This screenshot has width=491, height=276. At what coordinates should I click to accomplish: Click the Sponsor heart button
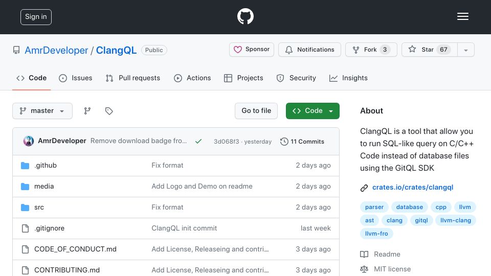(252, 50)
